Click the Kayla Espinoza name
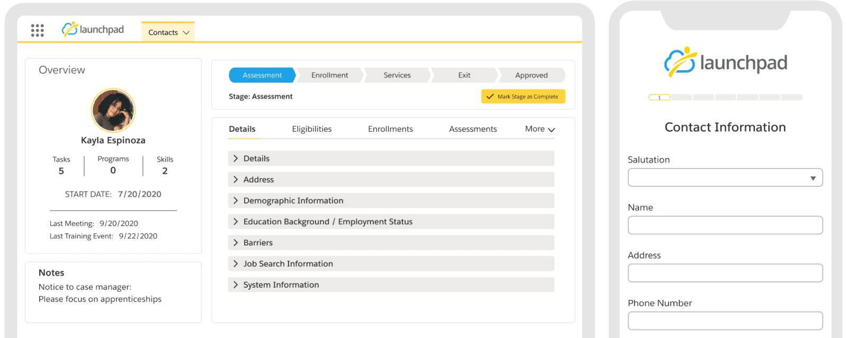The height and width of the screenshot is (338, 847). pyautogui.click(x=113, y=140)
